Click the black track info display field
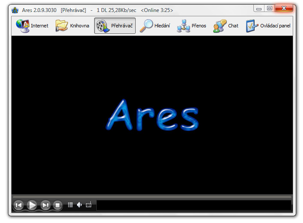 pyautogui.click(x=194, y=205)
